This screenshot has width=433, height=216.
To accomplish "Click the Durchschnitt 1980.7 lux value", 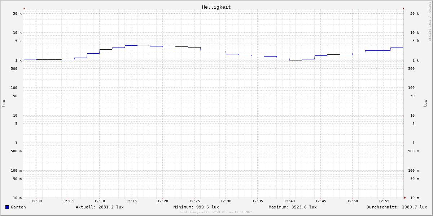I will click(x=397, y=207).
